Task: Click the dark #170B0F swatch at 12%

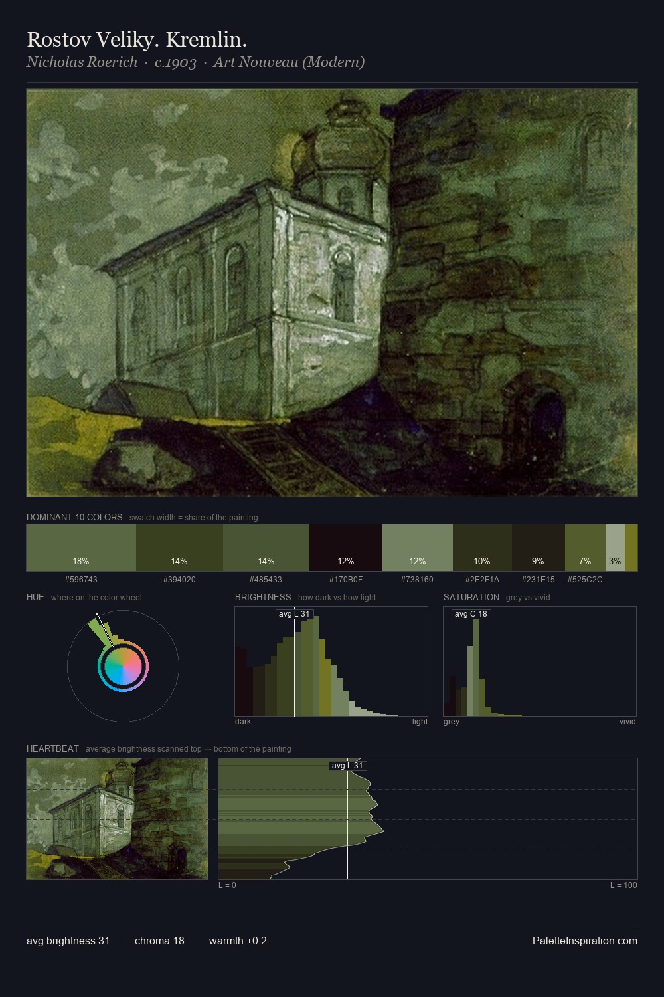Action: point(346,548)
